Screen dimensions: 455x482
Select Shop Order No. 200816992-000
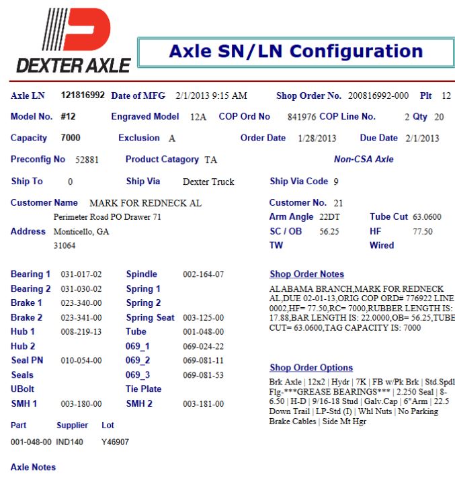point(378,95)
